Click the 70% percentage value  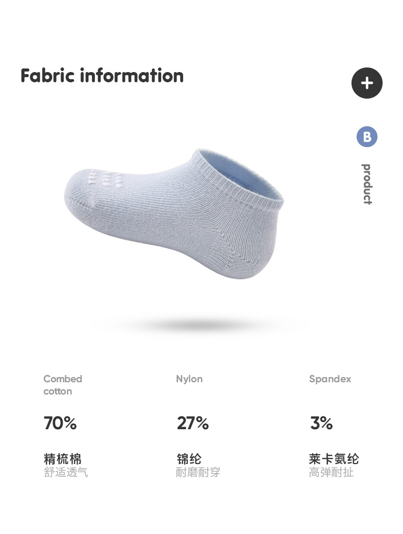60,423
